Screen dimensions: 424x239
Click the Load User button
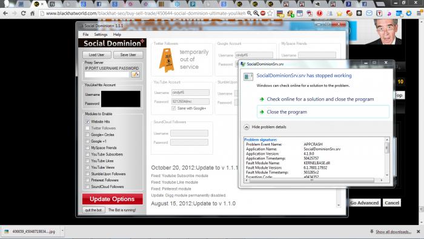96,55
